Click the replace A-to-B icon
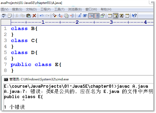The image size is (156, 113). [61, 16]
